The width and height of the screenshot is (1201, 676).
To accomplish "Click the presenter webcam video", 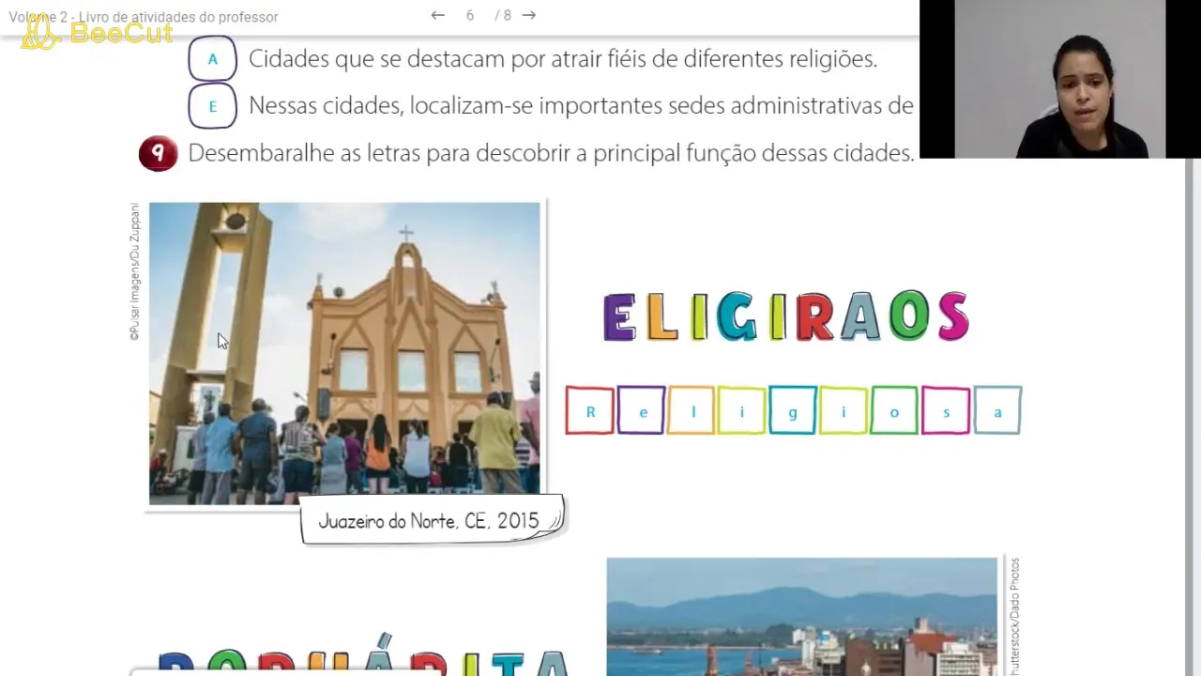I will pyautogui.click(x=1060, y=79).
